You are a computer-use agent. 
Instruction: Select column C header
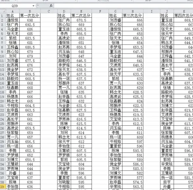[49, 11]
